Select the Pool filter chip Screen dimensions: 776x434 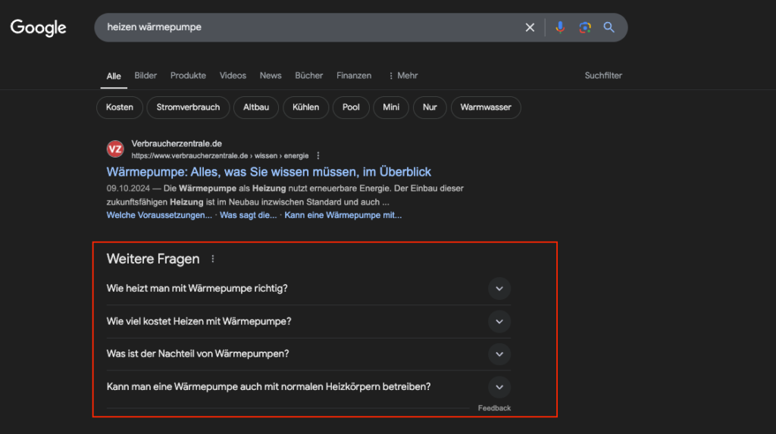click(351, 108)
